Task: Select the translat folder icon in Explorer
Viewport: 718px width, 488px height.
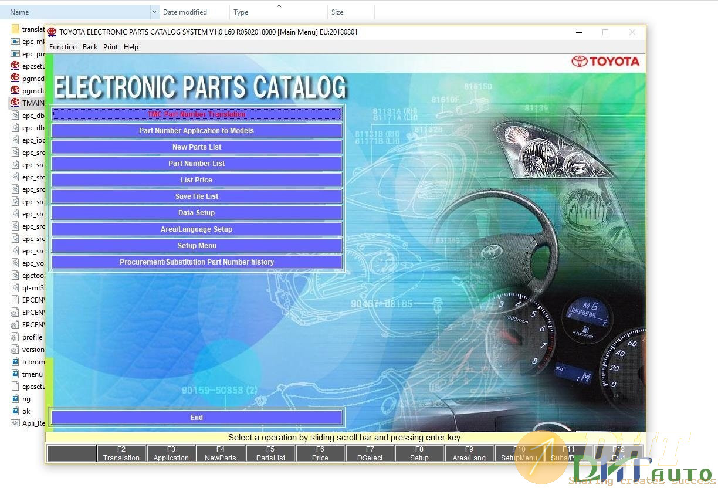Action: 16,29
